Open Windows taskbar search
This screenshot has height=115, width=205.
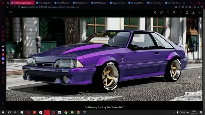click(x=9, y=112)
